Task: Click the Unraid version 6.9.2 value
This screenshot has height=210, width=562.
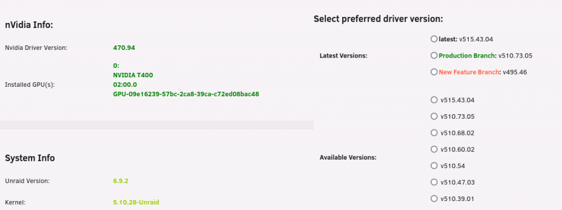Action: coord(121,181)
